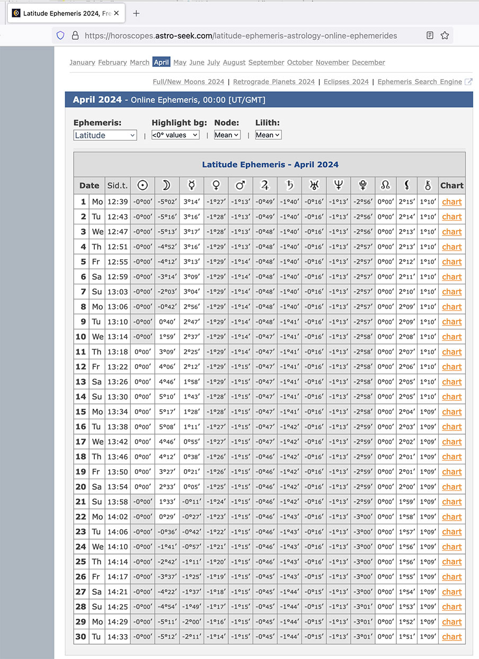Viewport: 479px width, 659px height.
Task: Switch to the December month tab
Action: (x=368, y=63)
